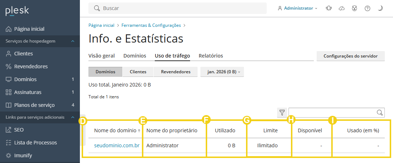Screen dimensions: 393x163
Task: Switch to the Domínios tab under the title
Action: pos(135,56)
